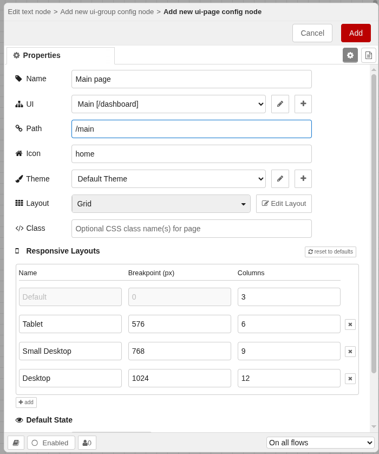Cancel the new ui-page config
The width and height of the screenshot is (379, 454).
click(x=312, y=33)
